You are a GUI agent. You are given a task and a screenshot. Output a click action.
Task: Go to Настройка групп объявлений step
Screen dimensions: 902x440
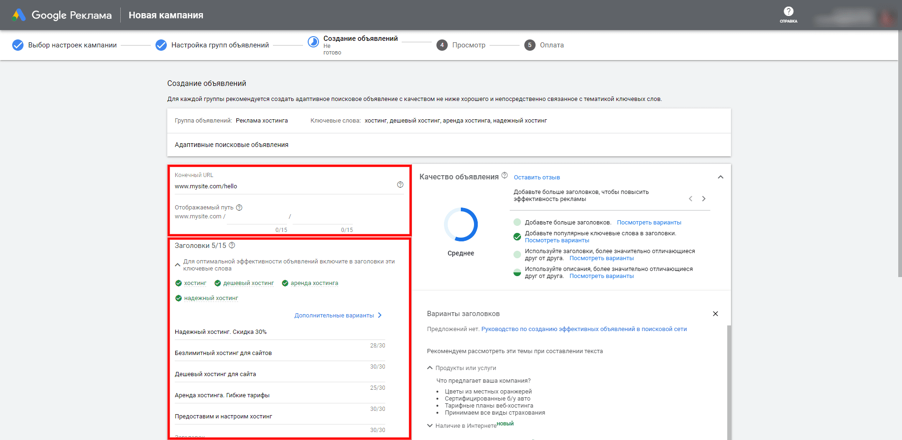tap(220, 45)
